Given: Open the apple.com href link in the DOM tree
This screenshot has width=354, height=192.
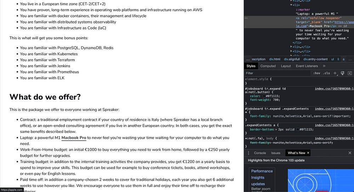Looking at the screenshot, I should [344, 22].
